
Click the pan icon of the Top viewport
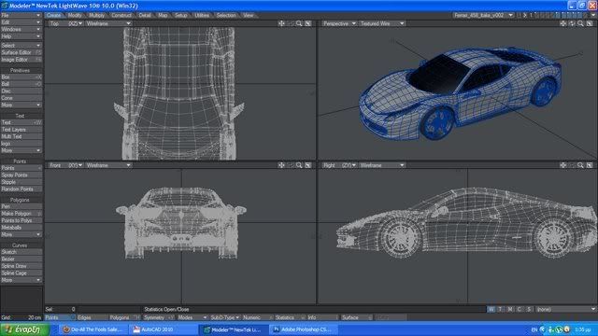[x=281, y=23]
